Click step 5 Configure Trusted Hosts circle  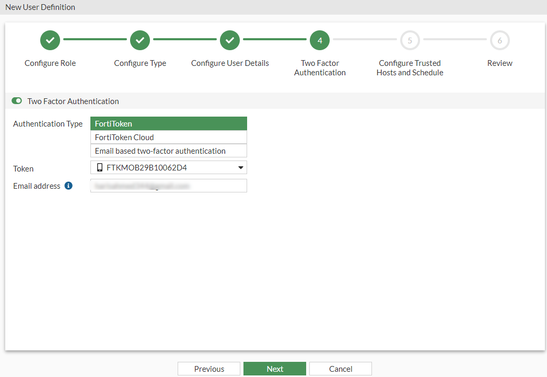(x=410, y=40)
